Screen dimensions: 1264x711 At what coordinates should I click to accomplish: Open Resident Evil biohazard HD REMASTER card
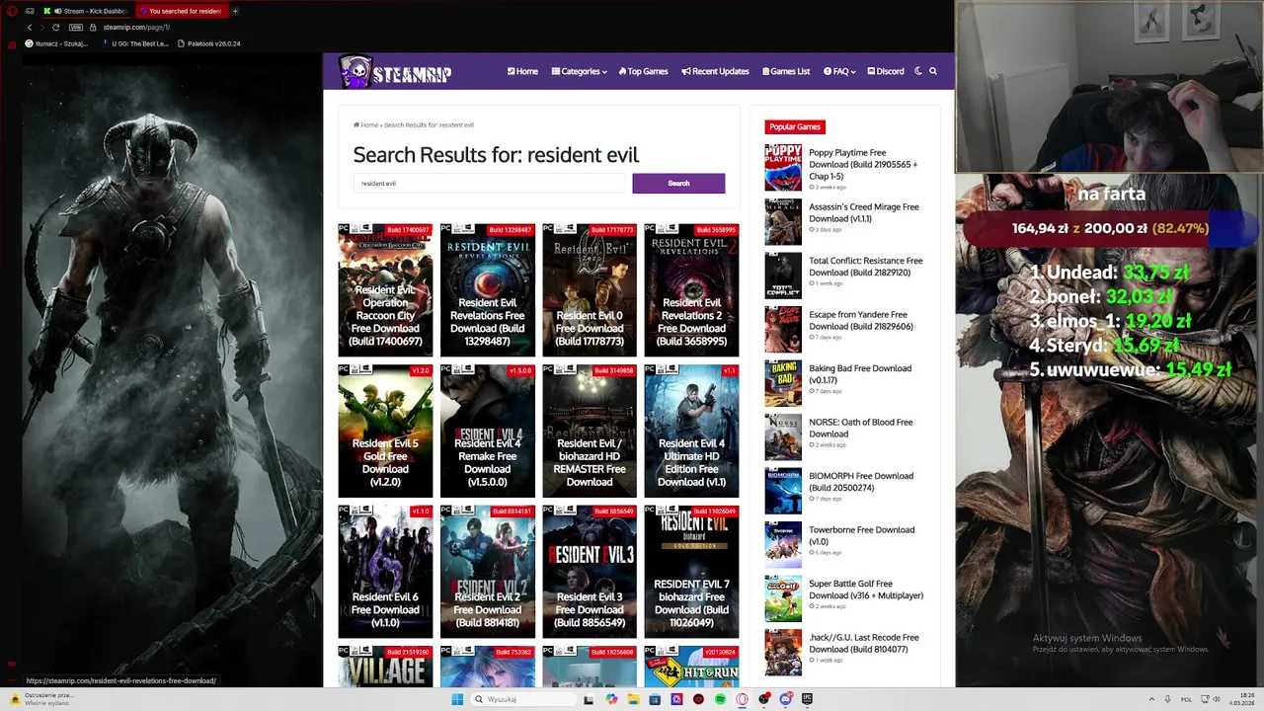click(x=590, y=432)
